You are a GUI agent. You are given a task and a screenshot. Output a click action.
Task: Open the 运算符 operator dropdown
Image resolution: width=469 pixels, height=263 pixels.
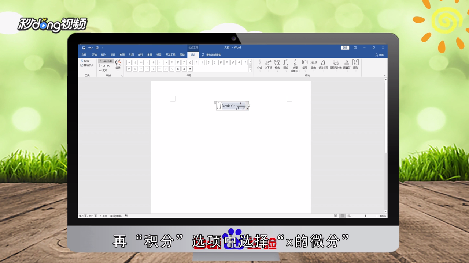(347, 65)
